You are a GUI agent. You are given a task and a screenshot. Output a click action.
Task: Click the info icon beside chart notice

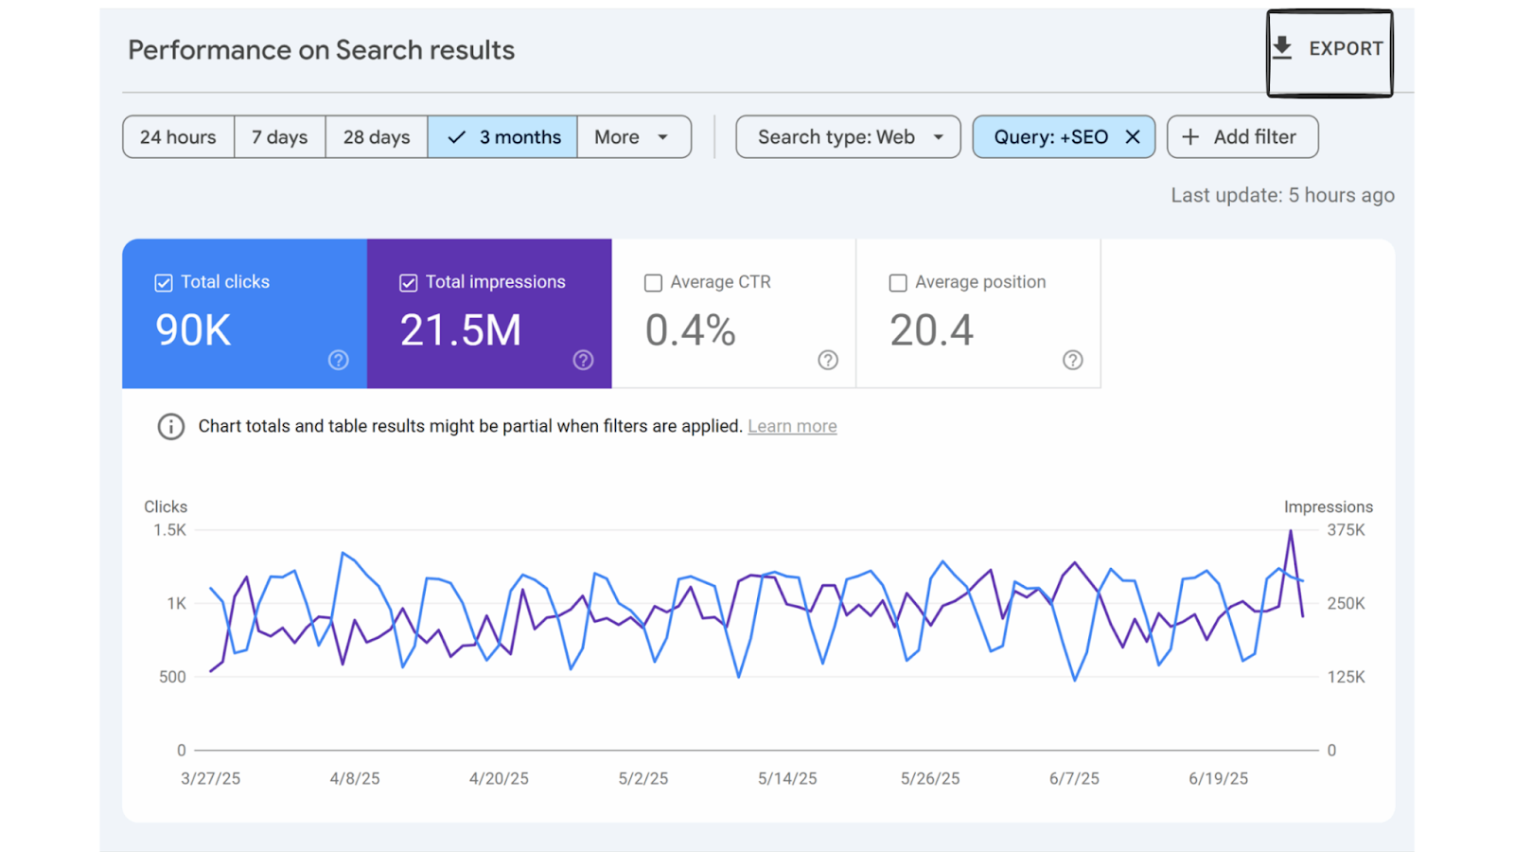coord(170,427)
